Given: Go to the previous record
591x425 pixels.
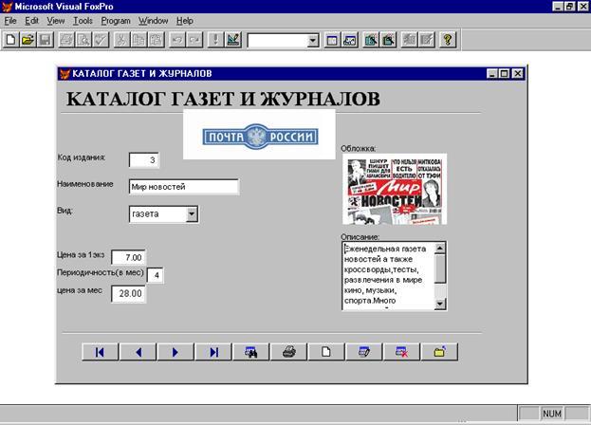Looking at the screenshot, I should point(138,352).
